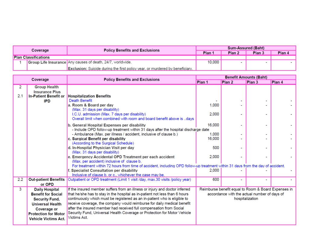Click the Out-patient Benefits or OPD cell

click(x=47, y=182)
